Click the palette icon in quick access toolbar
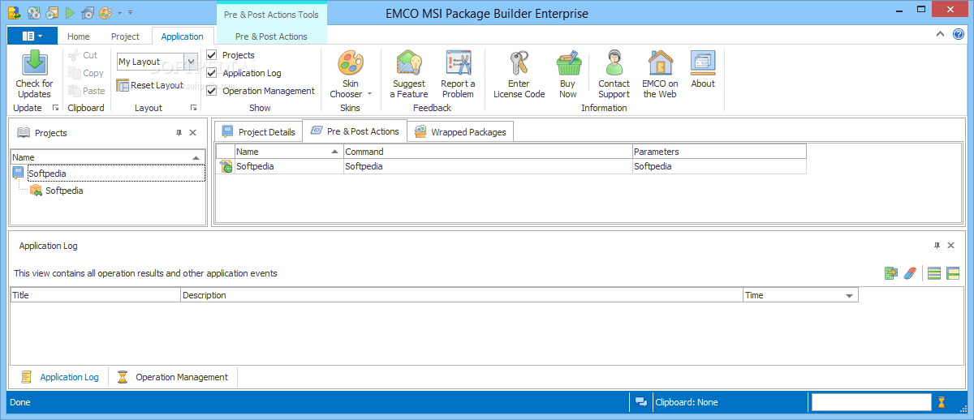974x420 pixels. [106, 13]
